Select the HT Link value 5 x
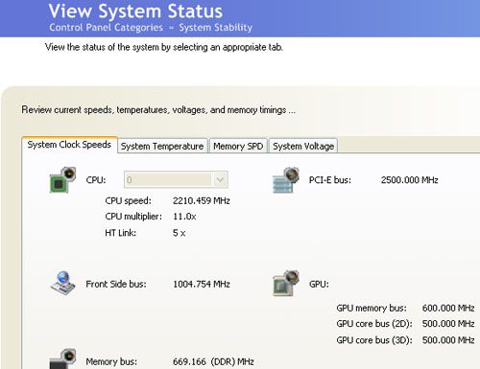The height and width of the screenshot is (369, 480). [x=180, y=233]
